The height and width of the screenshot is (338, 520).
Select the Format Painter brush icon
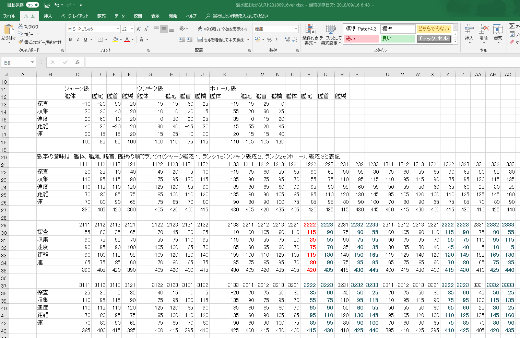click(x=21, y=42)
